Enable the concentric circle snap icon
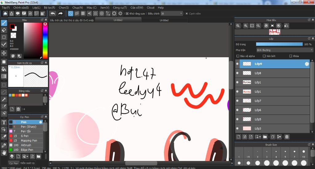315x169 pixels. click(102, 14)
